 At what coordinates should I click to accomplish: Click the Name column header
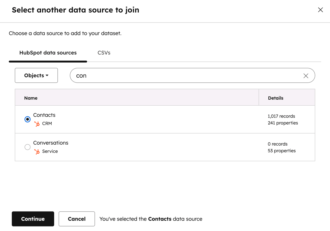pos(31,98)
